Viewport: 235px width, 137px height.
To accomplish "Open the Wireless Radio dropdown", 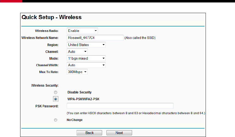I will pyautogui.click(x=82, y=31).
